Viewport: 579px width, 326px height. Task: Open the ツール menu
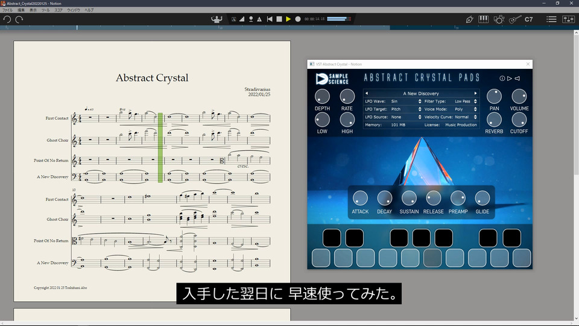pos(45,10)
